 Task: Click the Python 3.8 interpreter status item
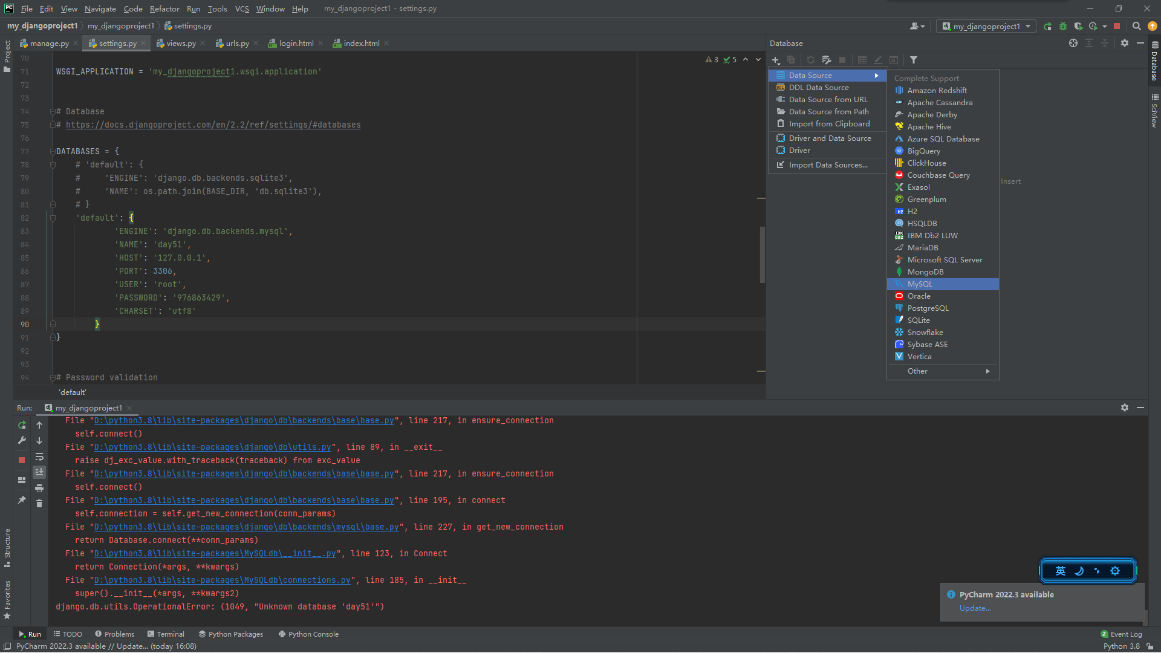(1121, 646)
